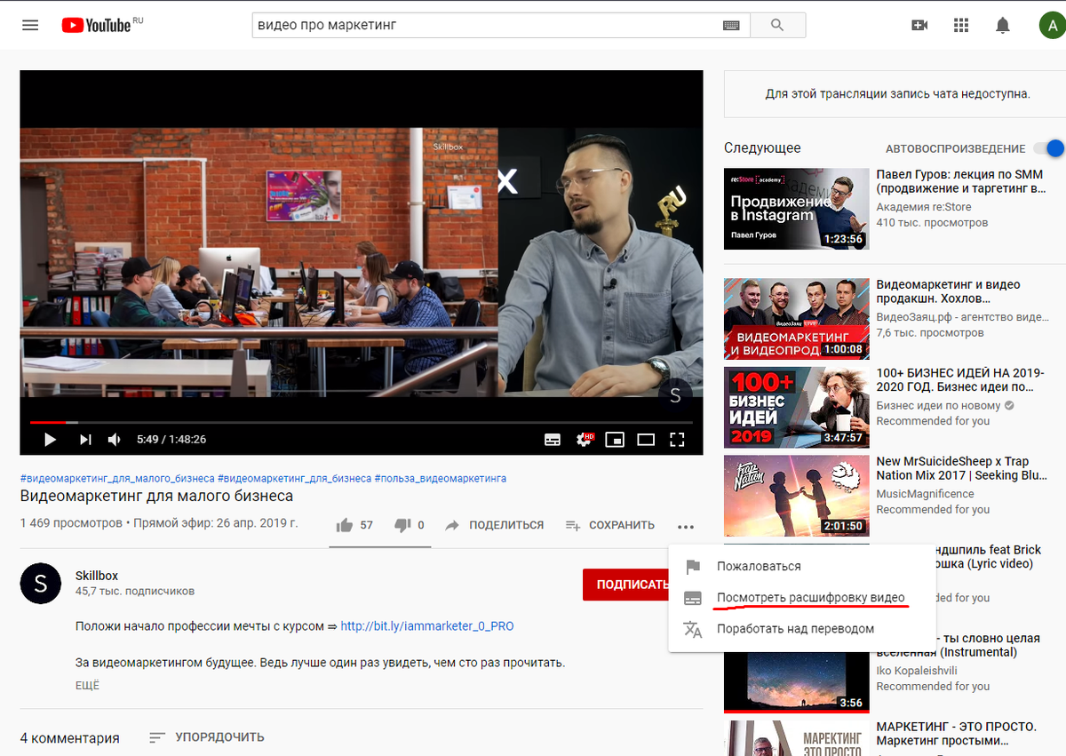Open the Skillbox channel name link
Viewport: 1066px width, 756px height.
[97, 576]
